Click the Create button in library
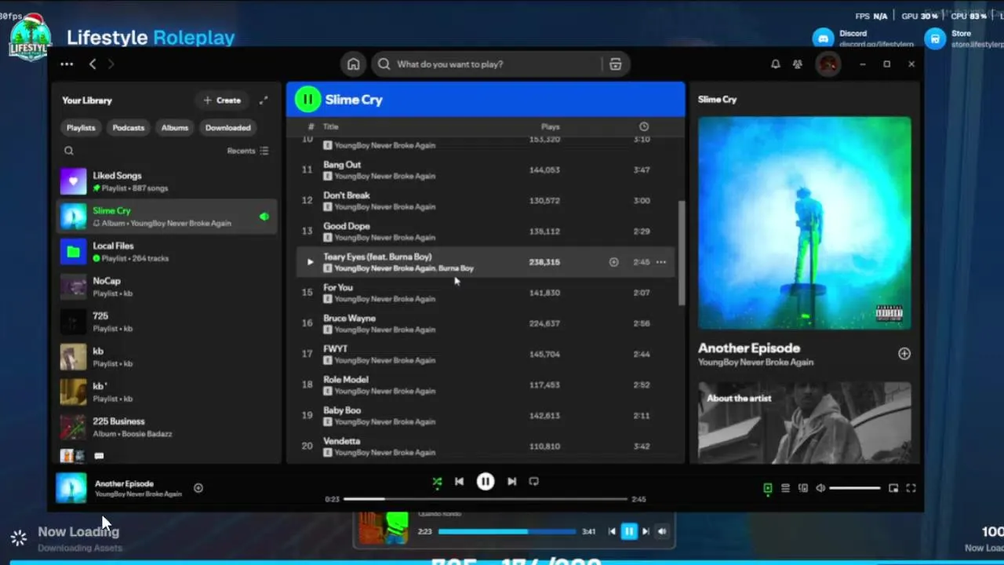This screenshot has width=1004, height=565. tap(222, 100)
